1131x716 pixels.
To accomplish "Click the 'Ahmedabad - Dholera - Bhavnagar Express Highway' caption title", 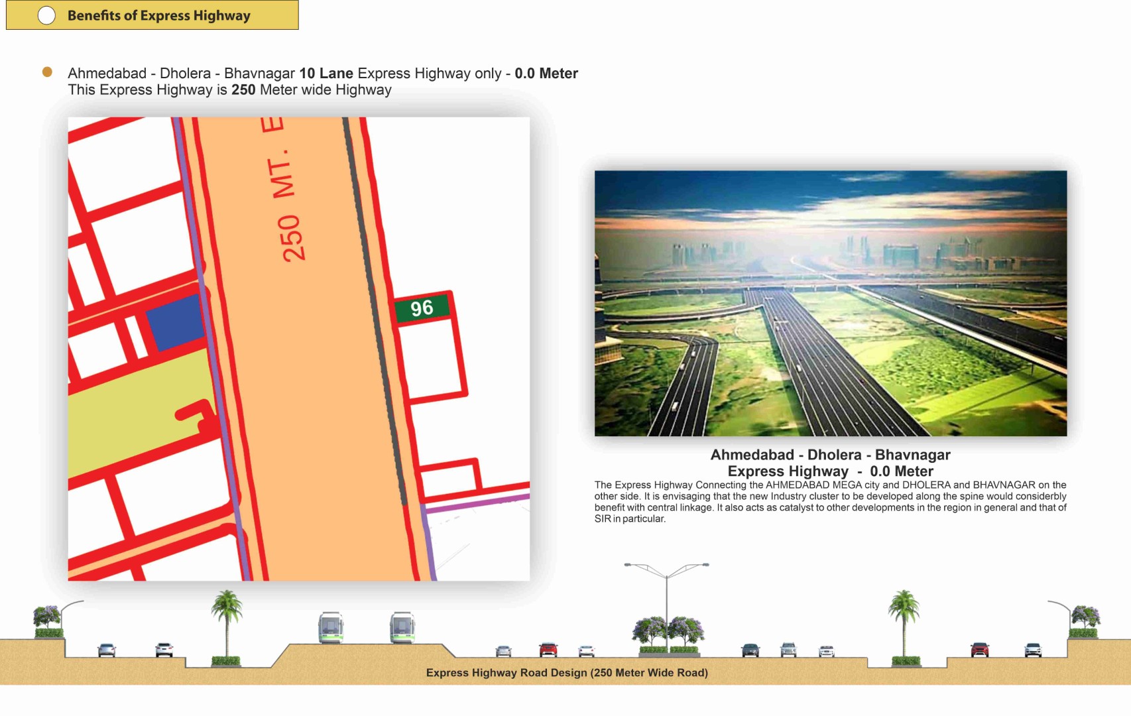I will click(830, 463).
